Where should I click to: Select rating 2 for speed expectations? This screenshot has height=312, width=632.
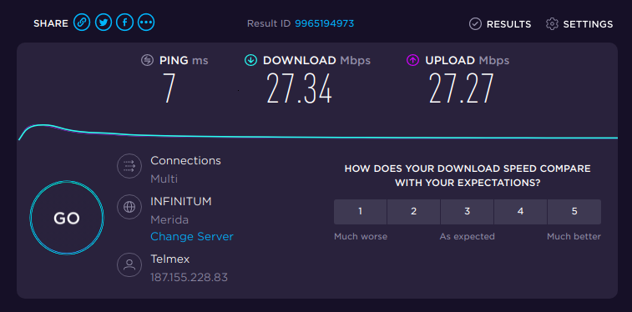[413, 211]
